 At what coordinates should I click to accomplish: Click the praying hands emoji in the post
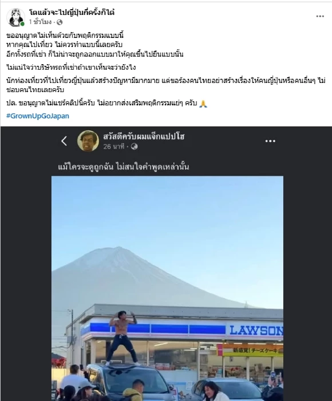point(203,104)
